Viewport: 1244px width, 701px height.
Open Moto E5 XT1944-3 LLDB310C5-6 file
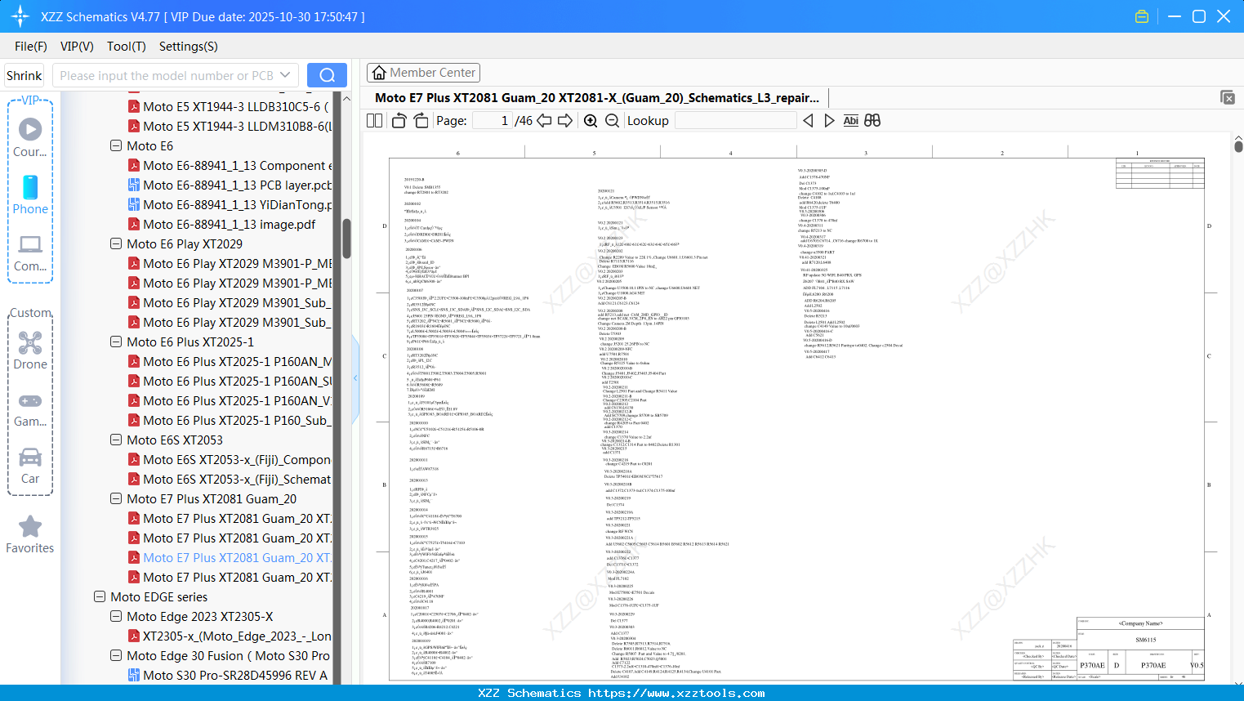click(229, 107)
